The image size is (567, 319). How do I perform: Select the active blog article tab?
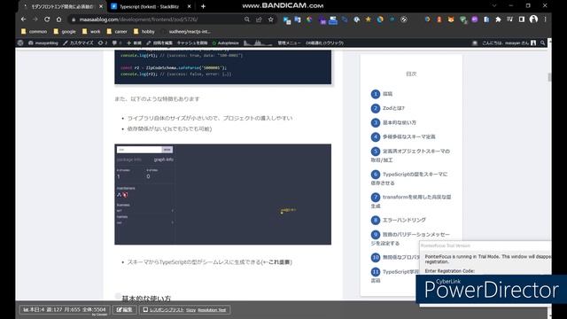tap(63, 6)
